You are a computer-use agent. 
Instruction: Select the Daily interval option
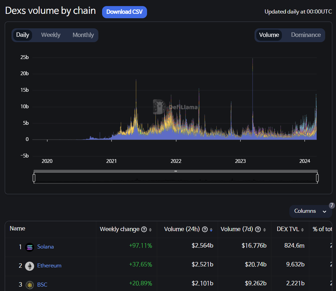23,35
